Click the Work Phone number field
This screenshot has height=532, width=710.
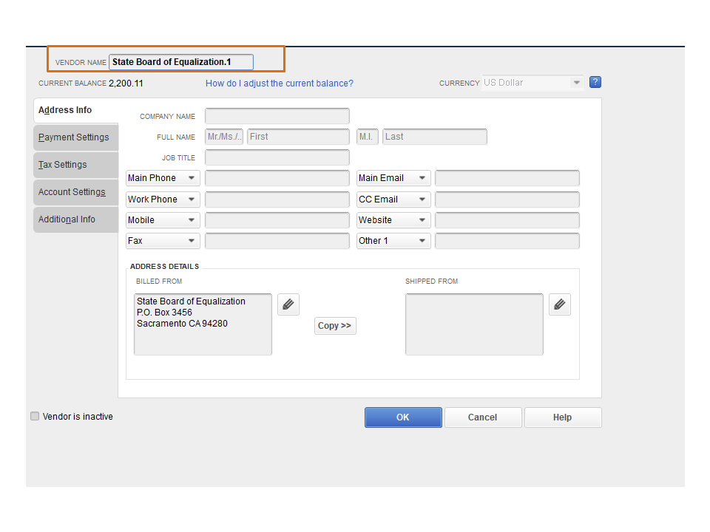[277, 199]
